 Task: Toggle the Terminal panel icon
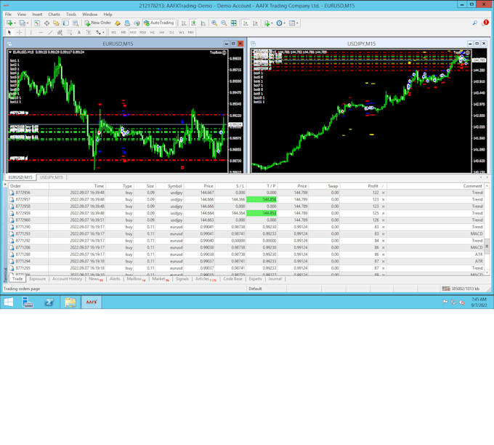(x=66, y=23)
